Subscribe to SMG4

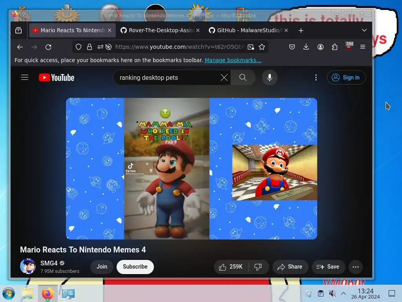[135, 267]
